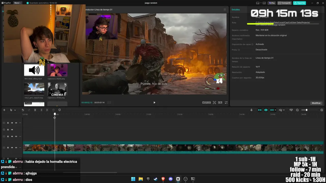Open the Pro upgrade button
The width and height of the screenshot is (326, 183).
272,3
